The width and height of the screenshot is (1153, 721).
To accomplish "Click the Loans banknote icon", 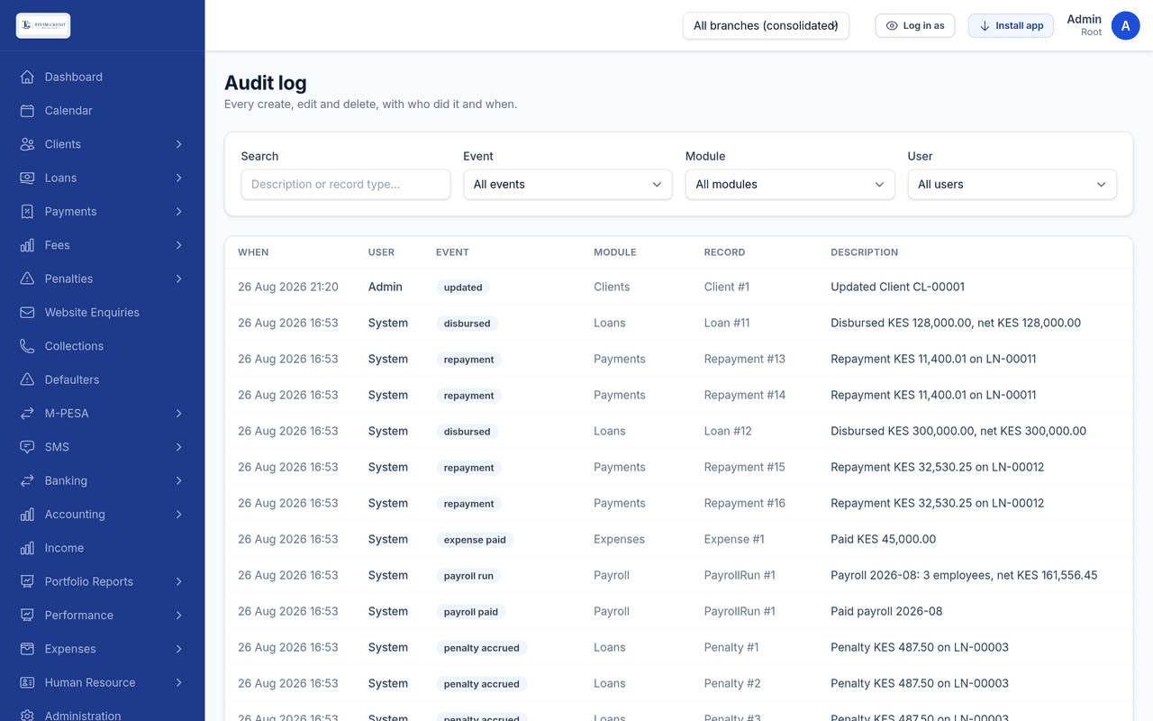I will (x=27, y=178).
